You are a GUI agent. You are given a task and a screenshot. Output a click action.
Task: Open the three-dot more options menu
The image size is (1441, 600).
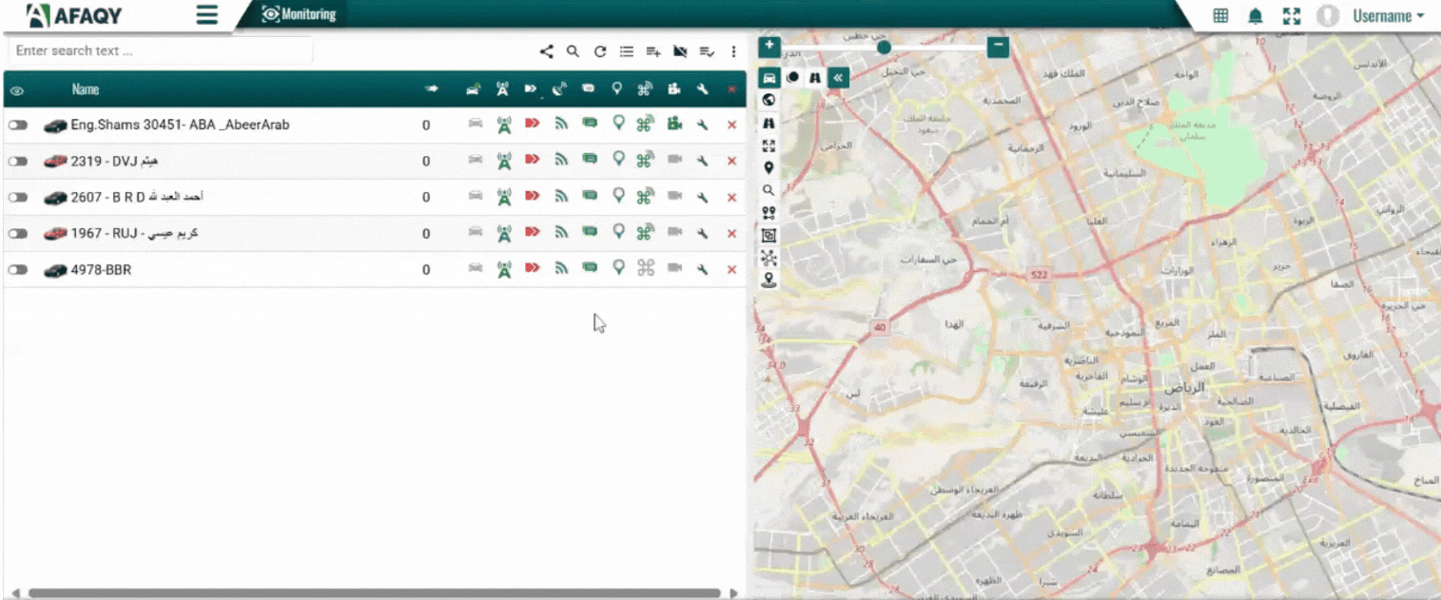click(733, 51)
